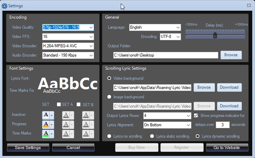The image size is (255, 158).
Task: Open the Language dropdown
Action: click(155, 27)
